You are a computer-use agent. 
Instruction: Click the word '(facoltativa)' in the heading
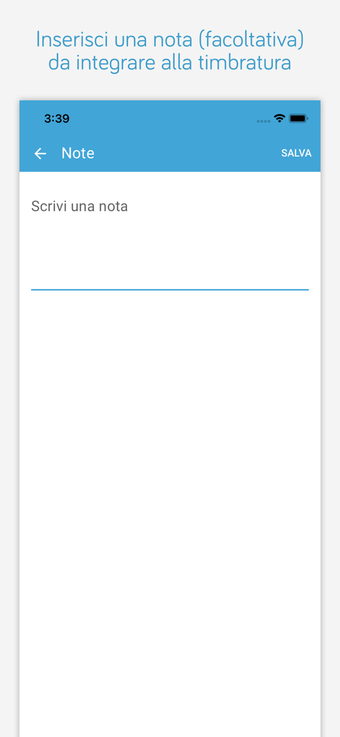251,39
